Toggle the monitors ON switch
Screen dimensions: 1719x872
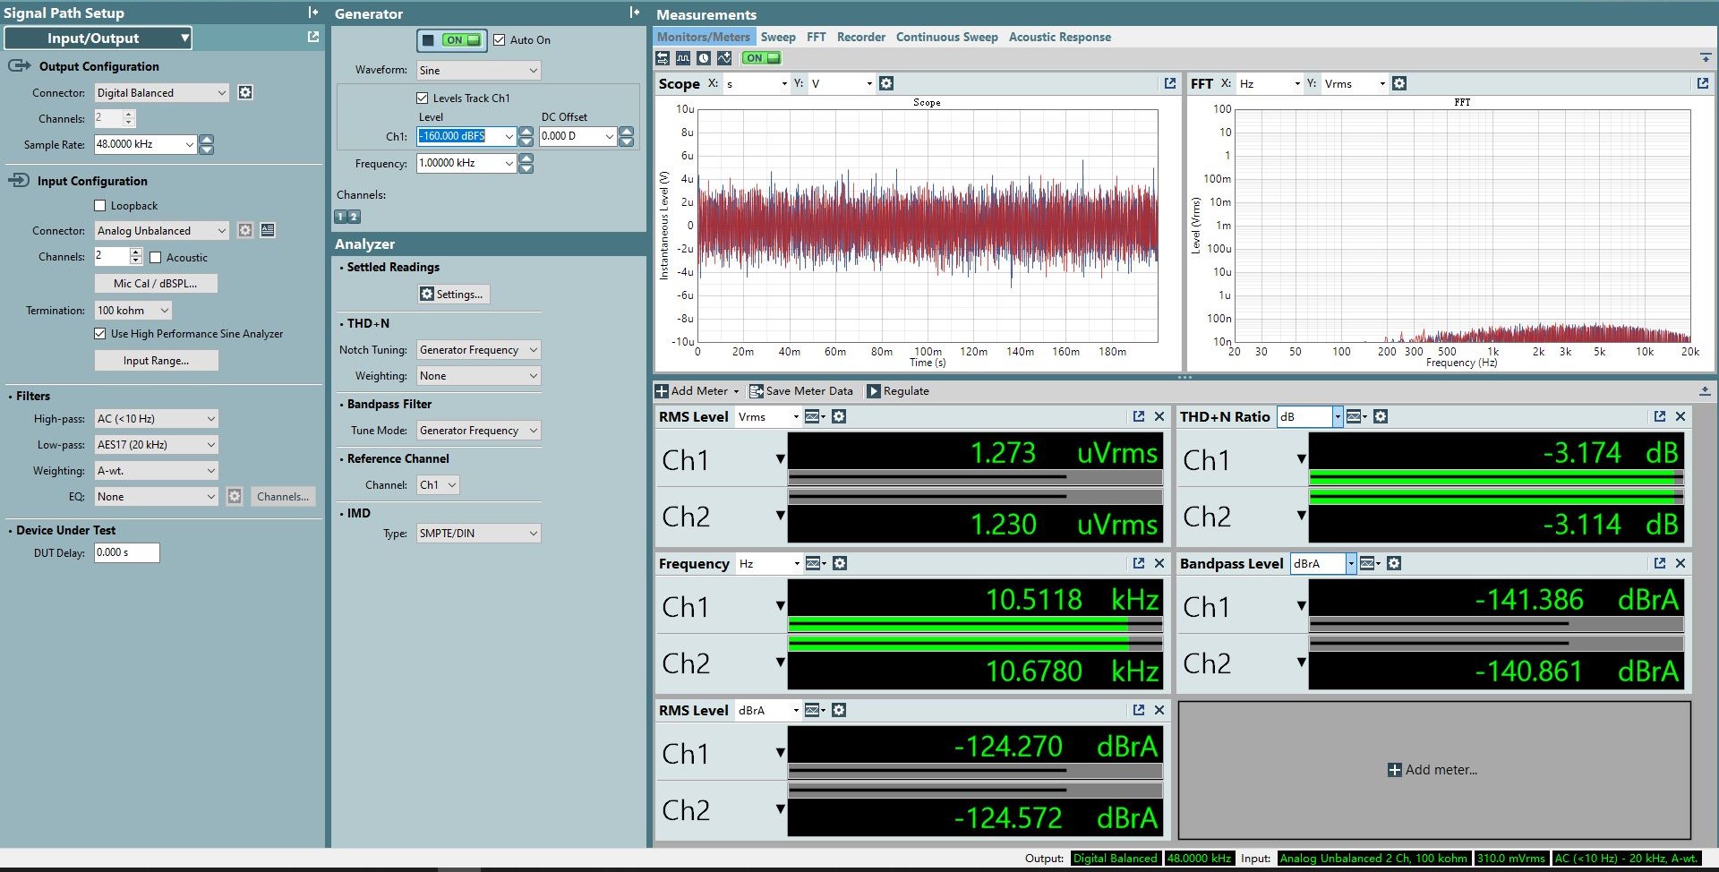coord(762,58)
